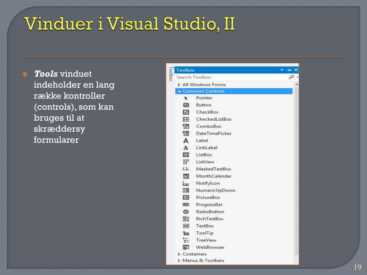Click the Menus & Toolbars label

tap(203, 261)
